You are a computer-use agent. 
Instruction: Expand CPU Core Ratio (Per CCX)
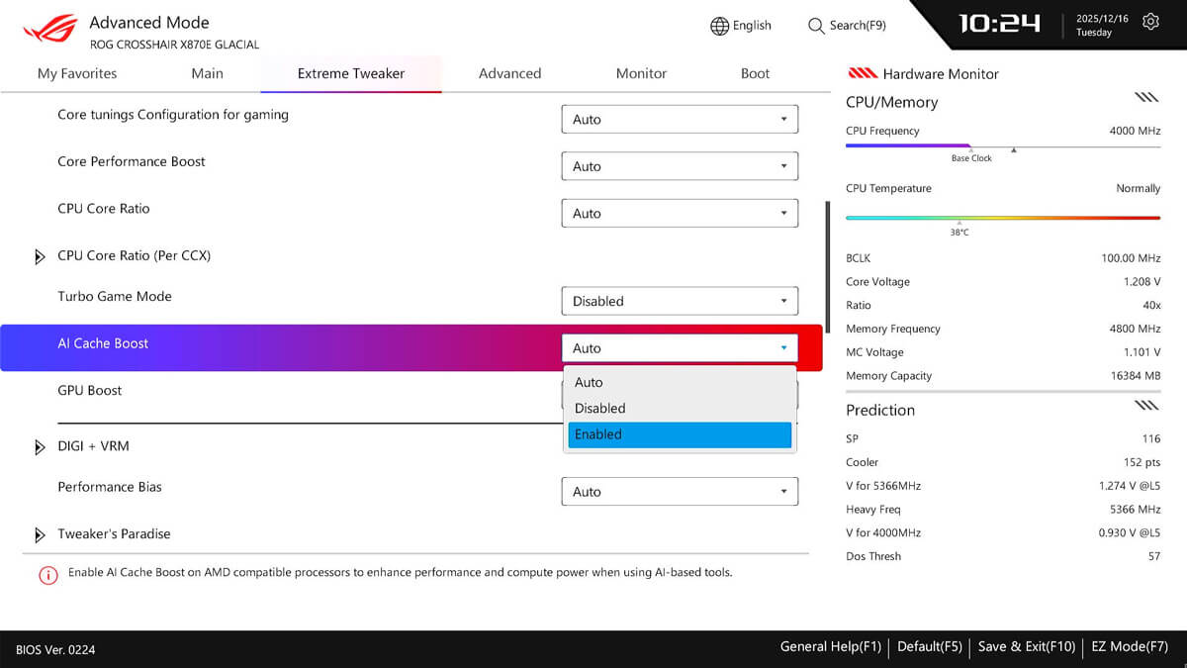coord(40,256)
